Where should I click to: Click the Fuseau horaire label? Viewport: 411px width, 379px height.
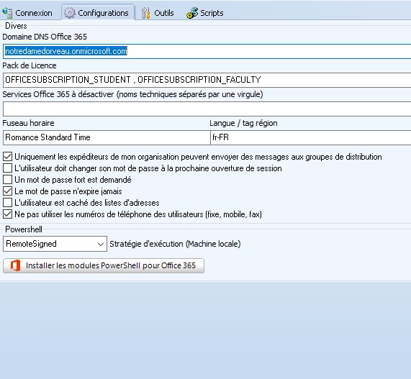click(28, 123)
